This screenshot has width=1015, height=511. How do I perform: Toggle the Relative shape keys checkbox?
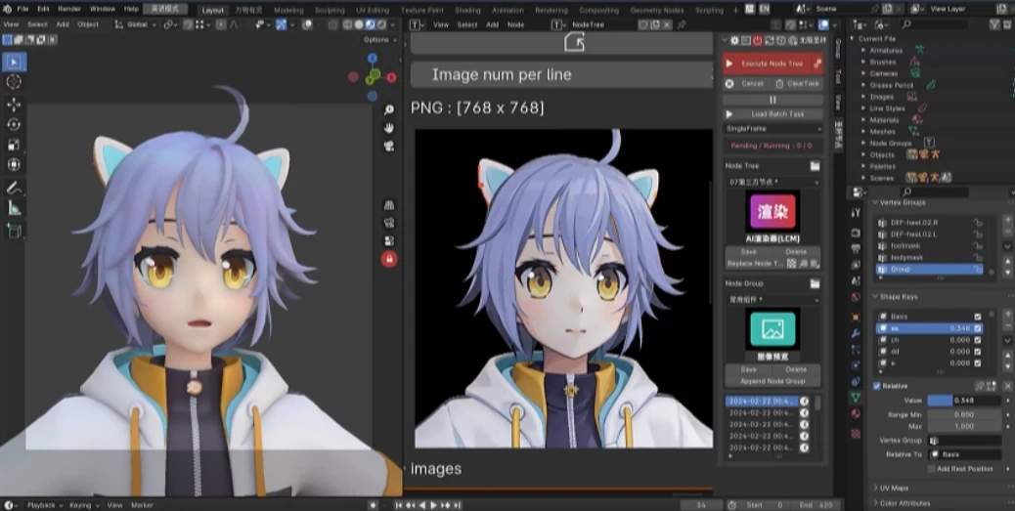pos(877,385)
